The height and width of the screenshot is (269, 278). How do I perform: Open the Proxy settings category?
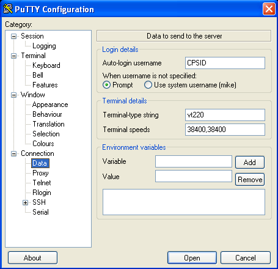pyautogui.click(x=40, y=173)
